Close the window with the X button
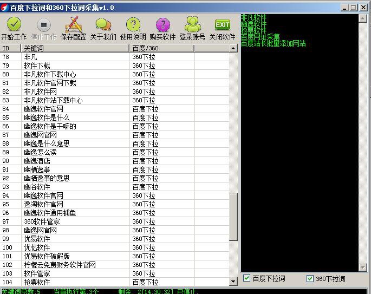This screenshot has height=294, width=371. pyautogui.click(x=363, y=8)
